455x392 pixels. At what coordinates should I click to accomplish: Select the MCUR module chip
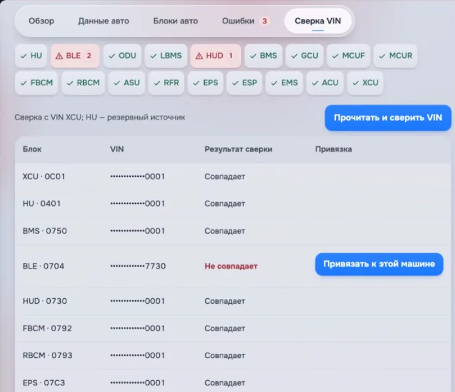[x=395, y=55]
